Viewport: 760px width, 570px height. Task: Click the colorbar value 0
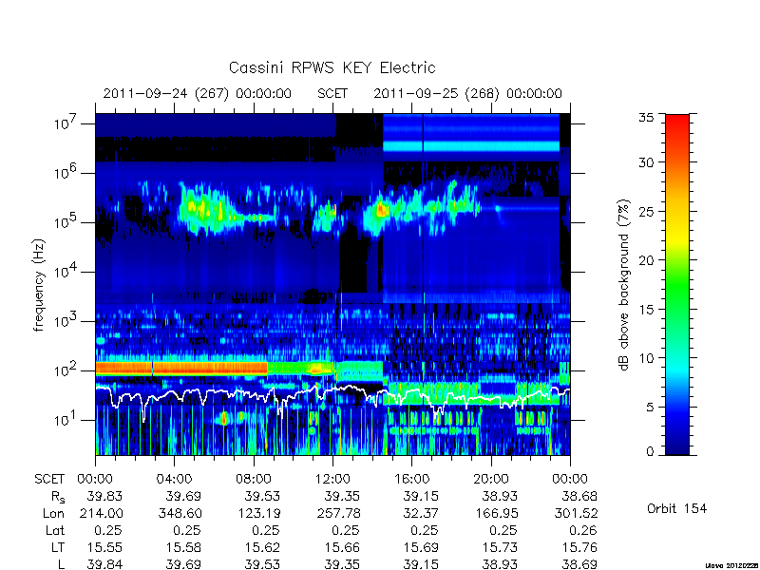pyautogui.click(x=650, y=452)
